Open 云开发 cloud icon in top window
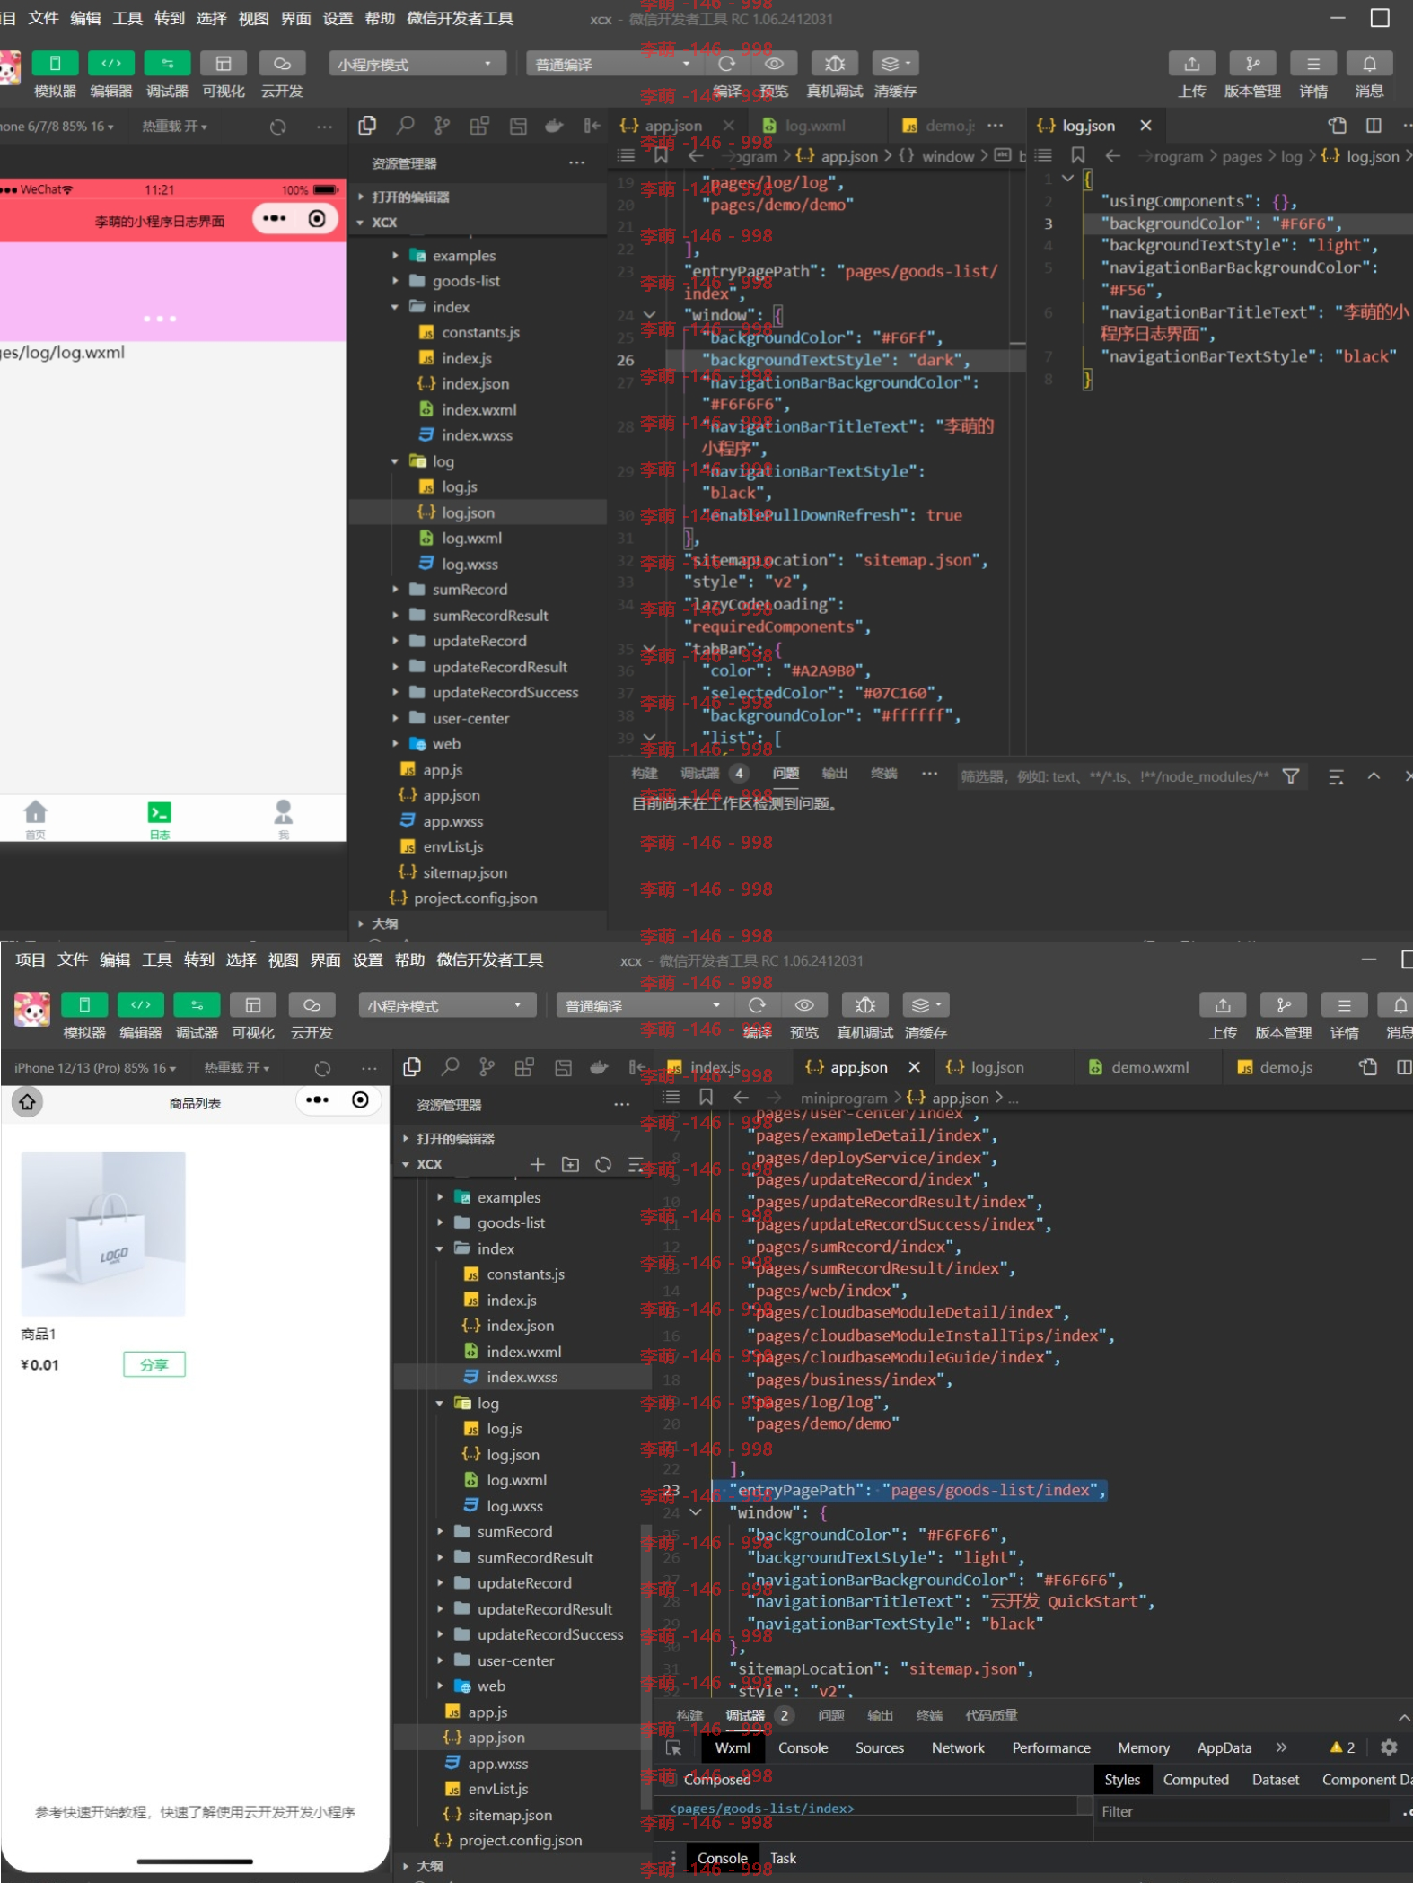Viewport: 1413px width, 1883px height. (x=282, y=64)
